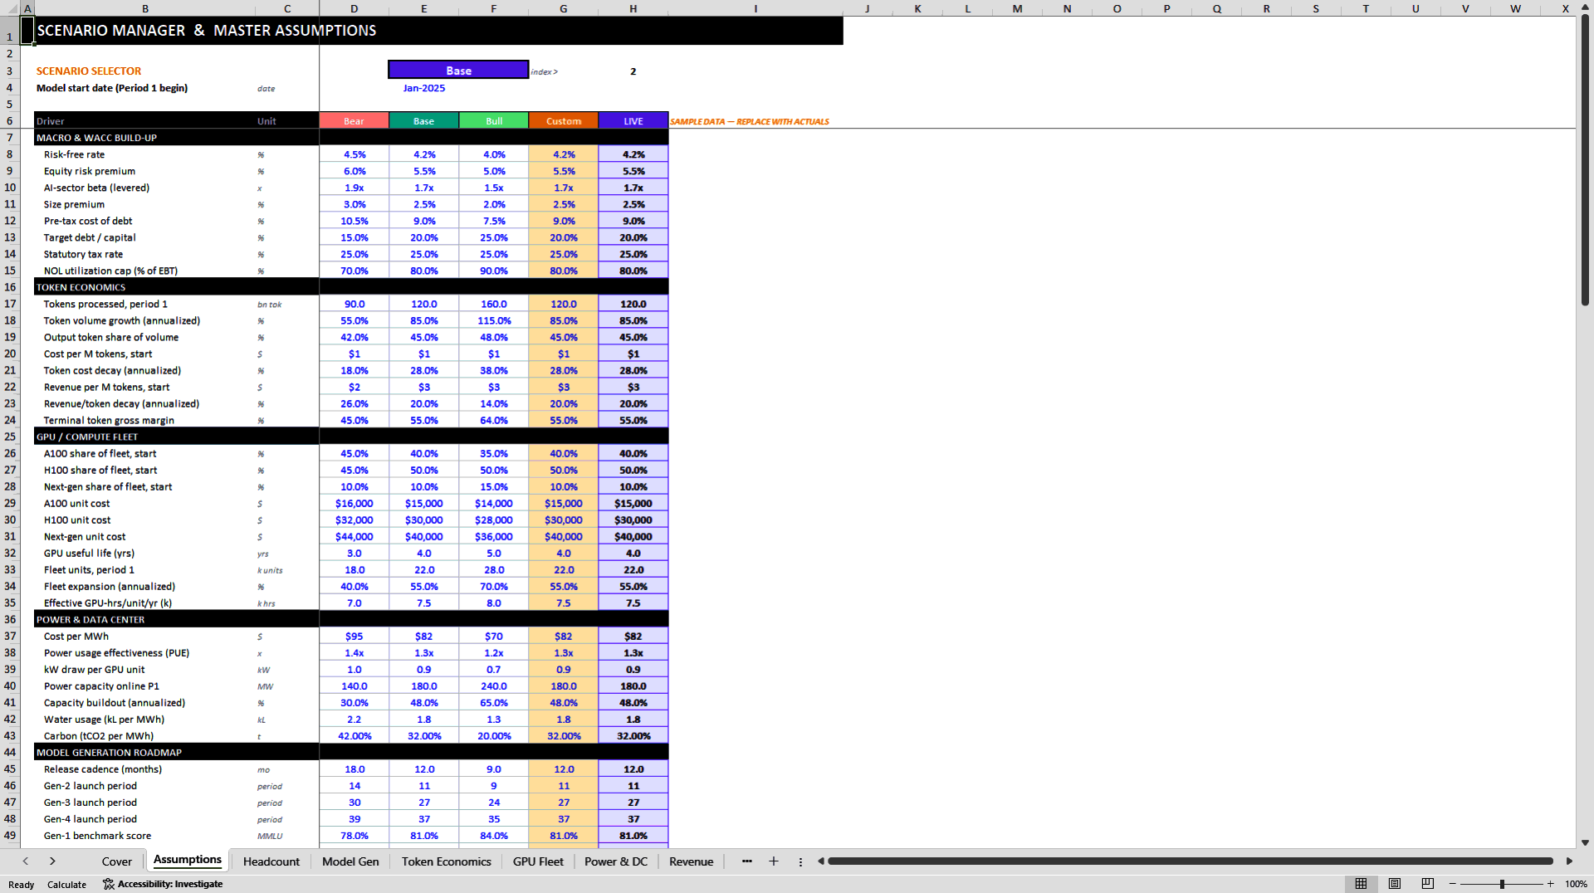
Task: Select column H header
Action: [x=633, y=8]
